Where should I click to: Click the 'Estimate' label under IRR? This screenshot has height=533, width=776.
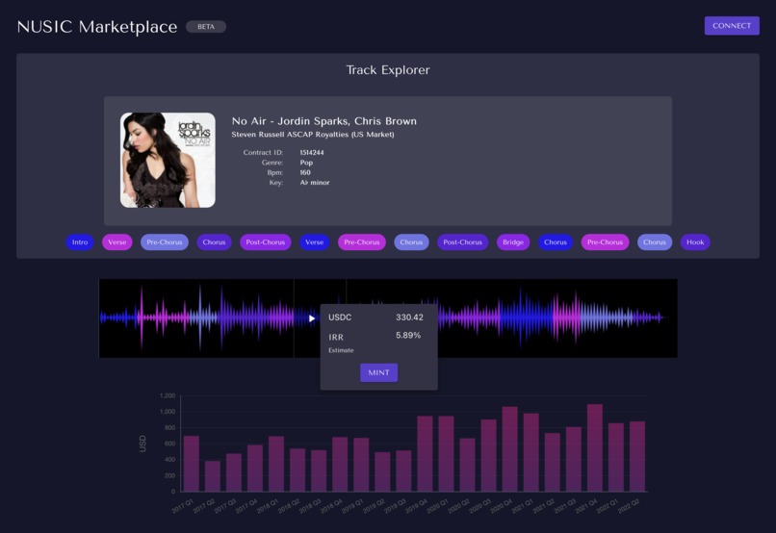(x=341, y=350)
